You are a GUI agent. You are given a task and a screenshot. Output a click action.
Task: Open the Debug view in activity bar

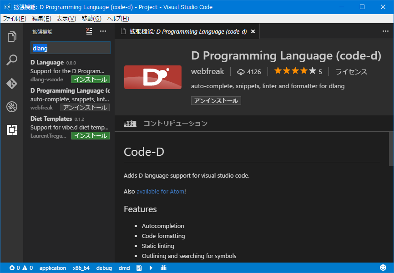coord(12,107)
